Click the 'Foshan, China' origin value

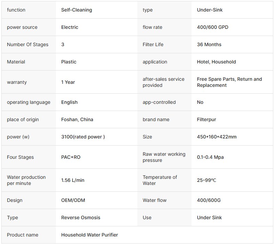[x=77, y=119]
